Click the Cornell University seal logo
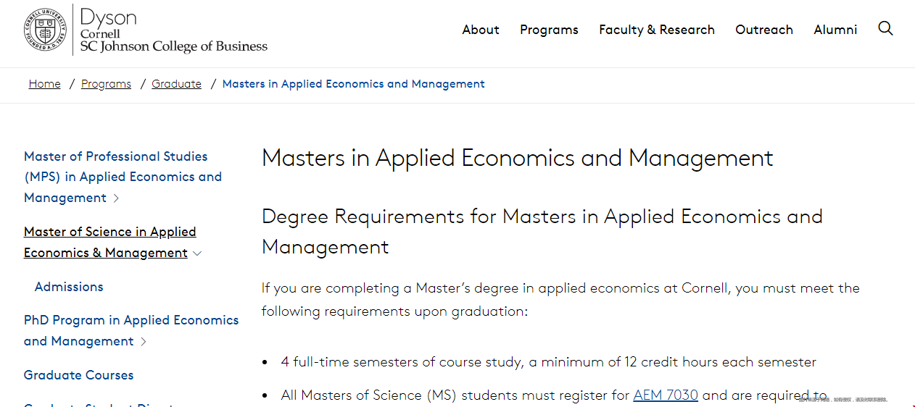The width and height of the screenshot is (915, 407). (45, 29)
